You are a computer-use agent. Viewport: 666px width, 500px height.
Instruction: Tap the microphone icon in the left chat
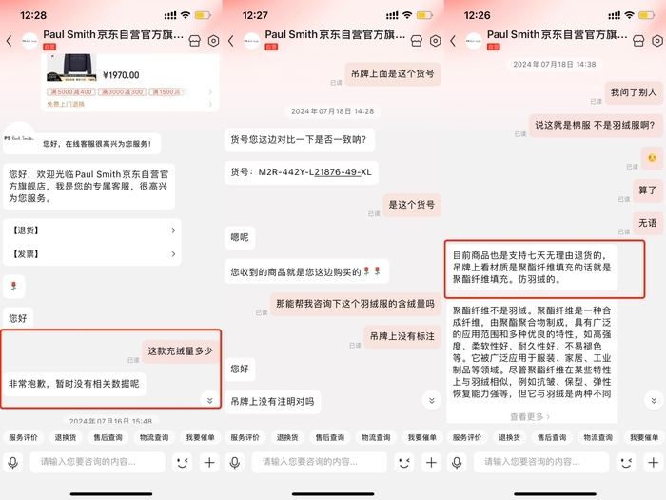pos(13,462)
